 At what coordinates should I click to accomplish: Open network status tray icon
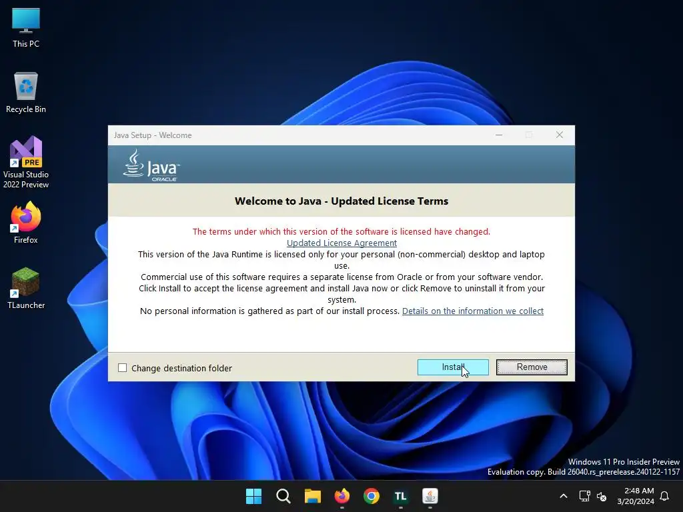pyautogui.click(x=584, y=496)
